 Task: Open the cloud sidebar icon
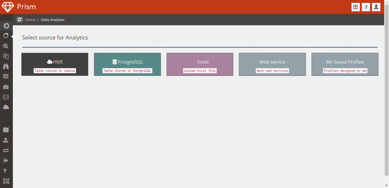coord(6,107)
